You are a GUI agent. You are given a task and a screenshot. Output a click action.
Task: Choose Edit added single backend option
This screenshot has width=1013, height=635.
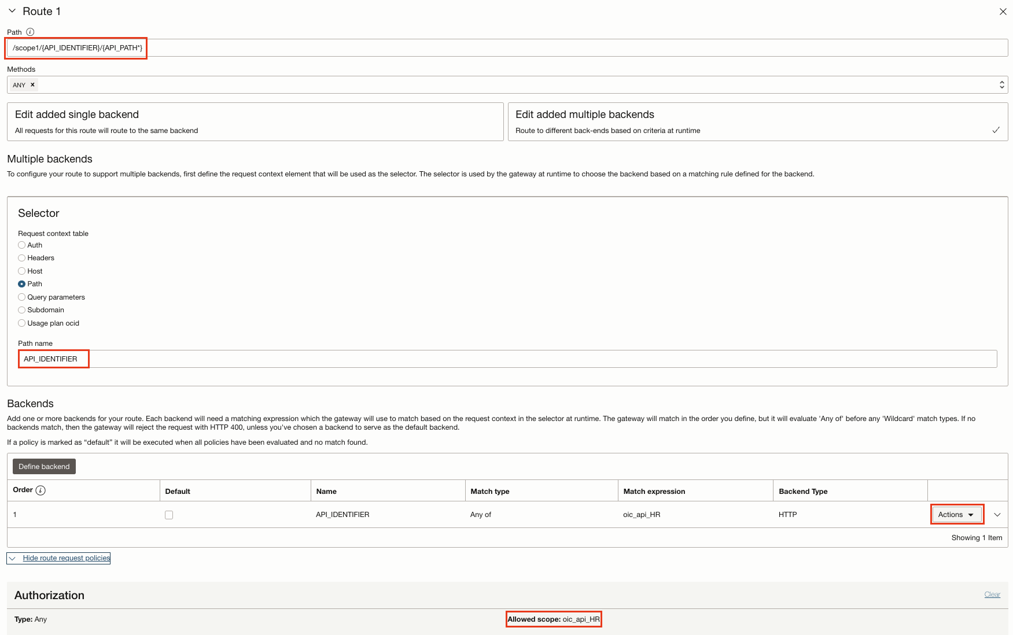pyautogui.click(x=255, y=121)
